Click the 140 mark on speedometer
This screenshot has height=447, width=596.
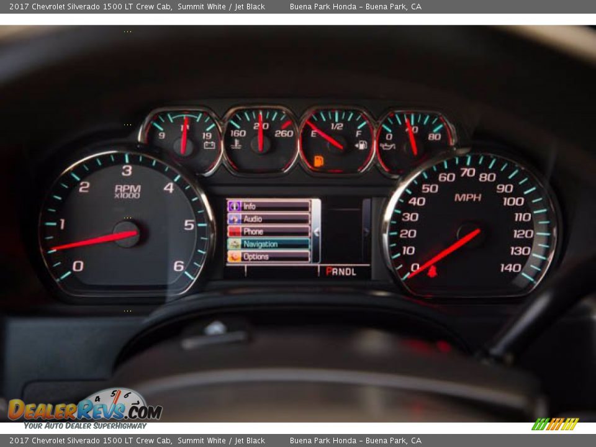click(510, 268)
